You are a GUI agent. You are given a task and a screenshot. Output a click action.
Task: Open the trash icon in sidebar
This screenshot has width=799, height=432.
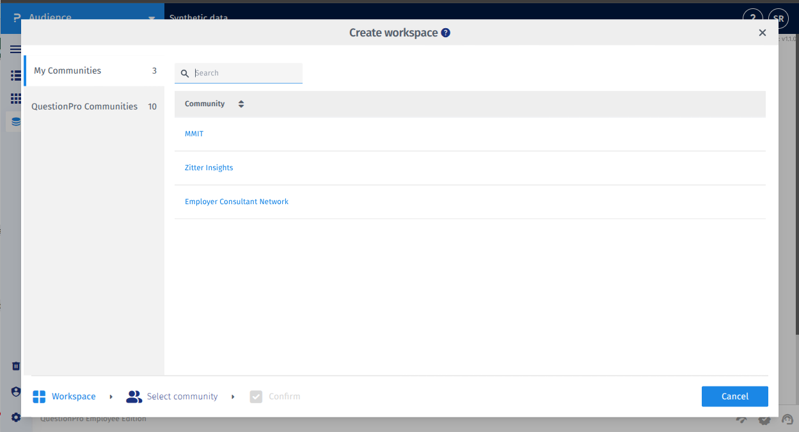(x=16, y=365)
